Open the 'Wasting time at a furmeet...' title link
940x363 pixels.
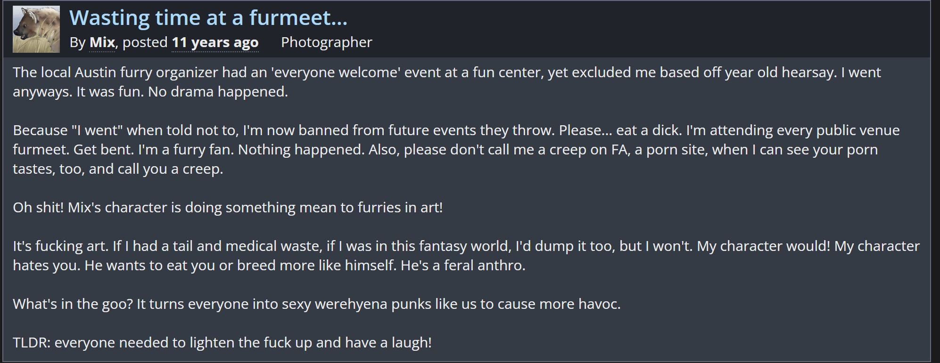pyautogui.click(x=208, y=18)
